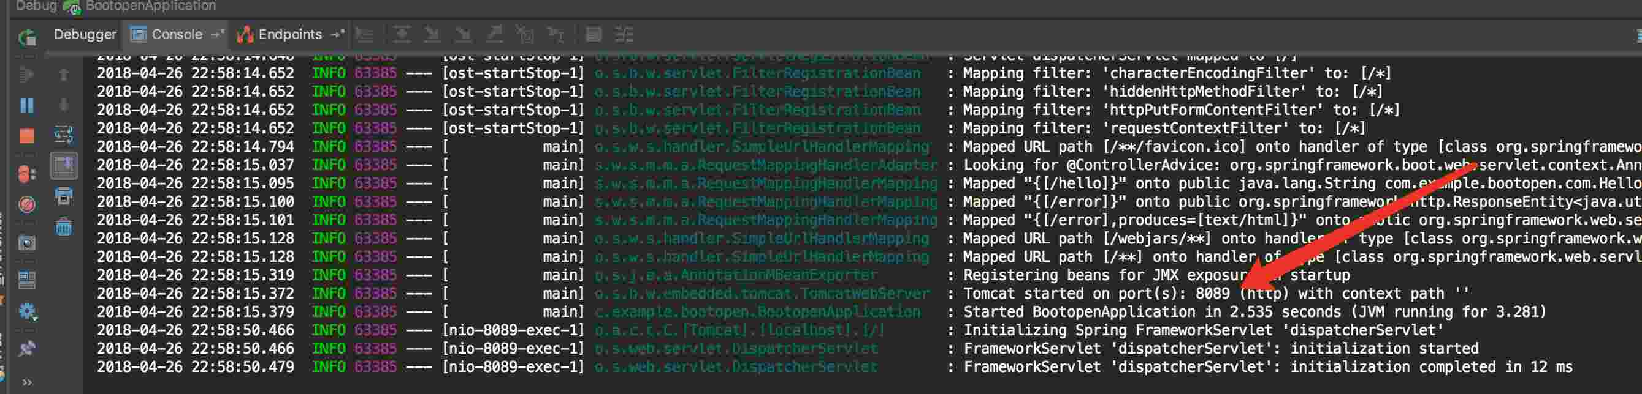Click the 'initialization completed in 12 ms' log line

tap(835, 367)
